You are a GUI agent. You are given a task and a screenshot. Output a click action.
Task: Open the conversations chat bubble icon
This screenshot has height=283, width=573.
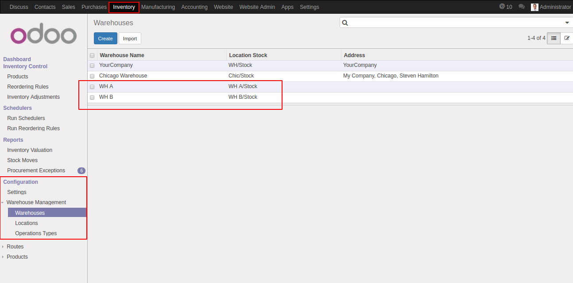click(522, 7)
